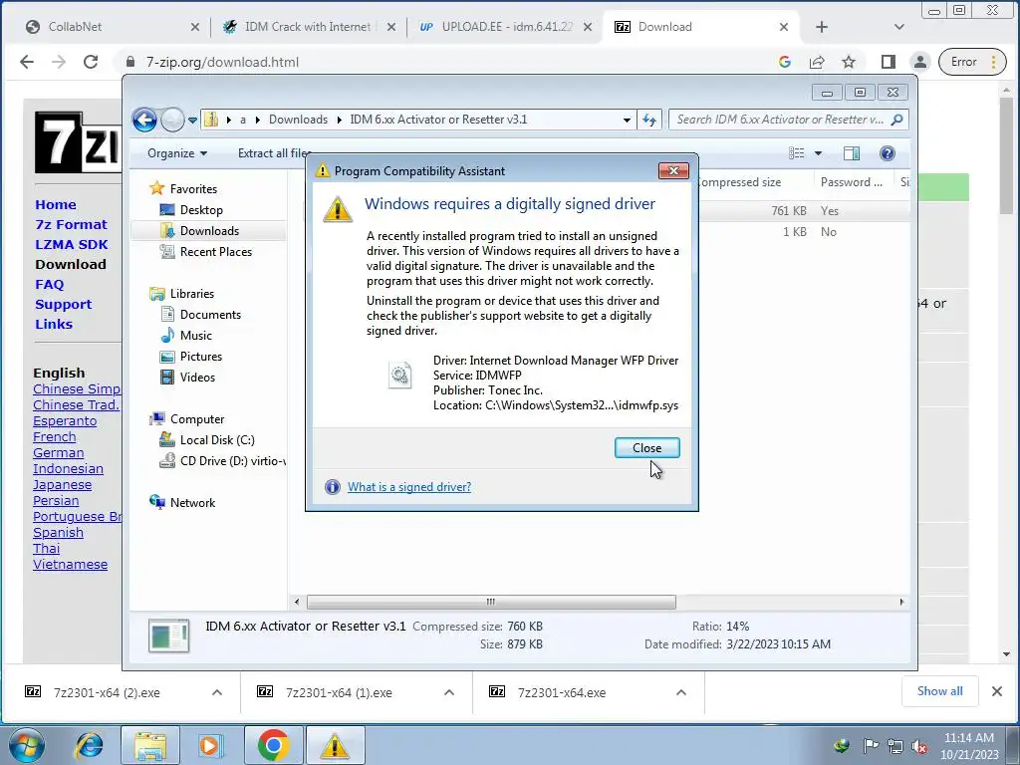
Task: Go back in Explorer window
Action: point(144,120)
